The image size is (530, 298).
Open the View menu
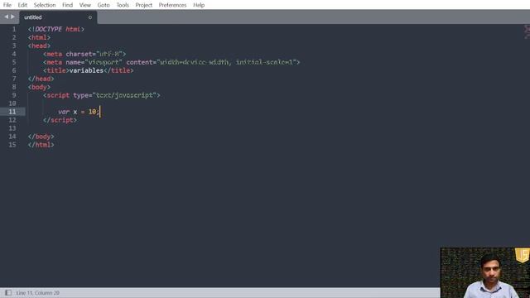(x=84, y=5)
